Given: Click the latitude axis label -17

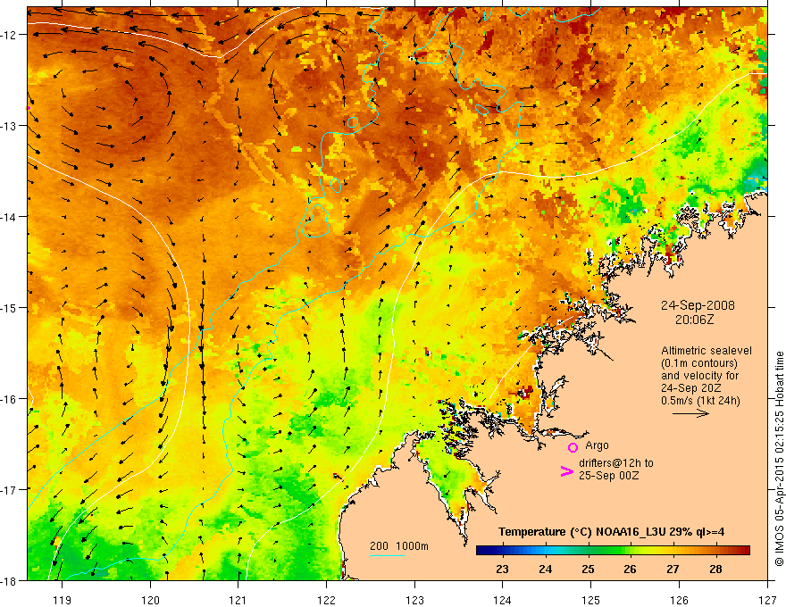Looking at the screenshot, I should (x=10, y=489).
